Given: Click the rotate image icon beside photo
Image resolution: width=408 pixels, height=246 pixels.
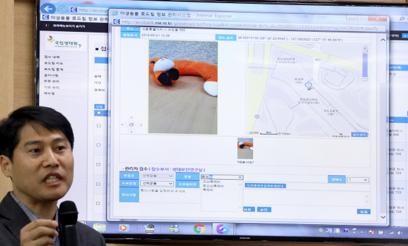Looking at the screenshot, I should pyautogui.click(x=131, y=125).
